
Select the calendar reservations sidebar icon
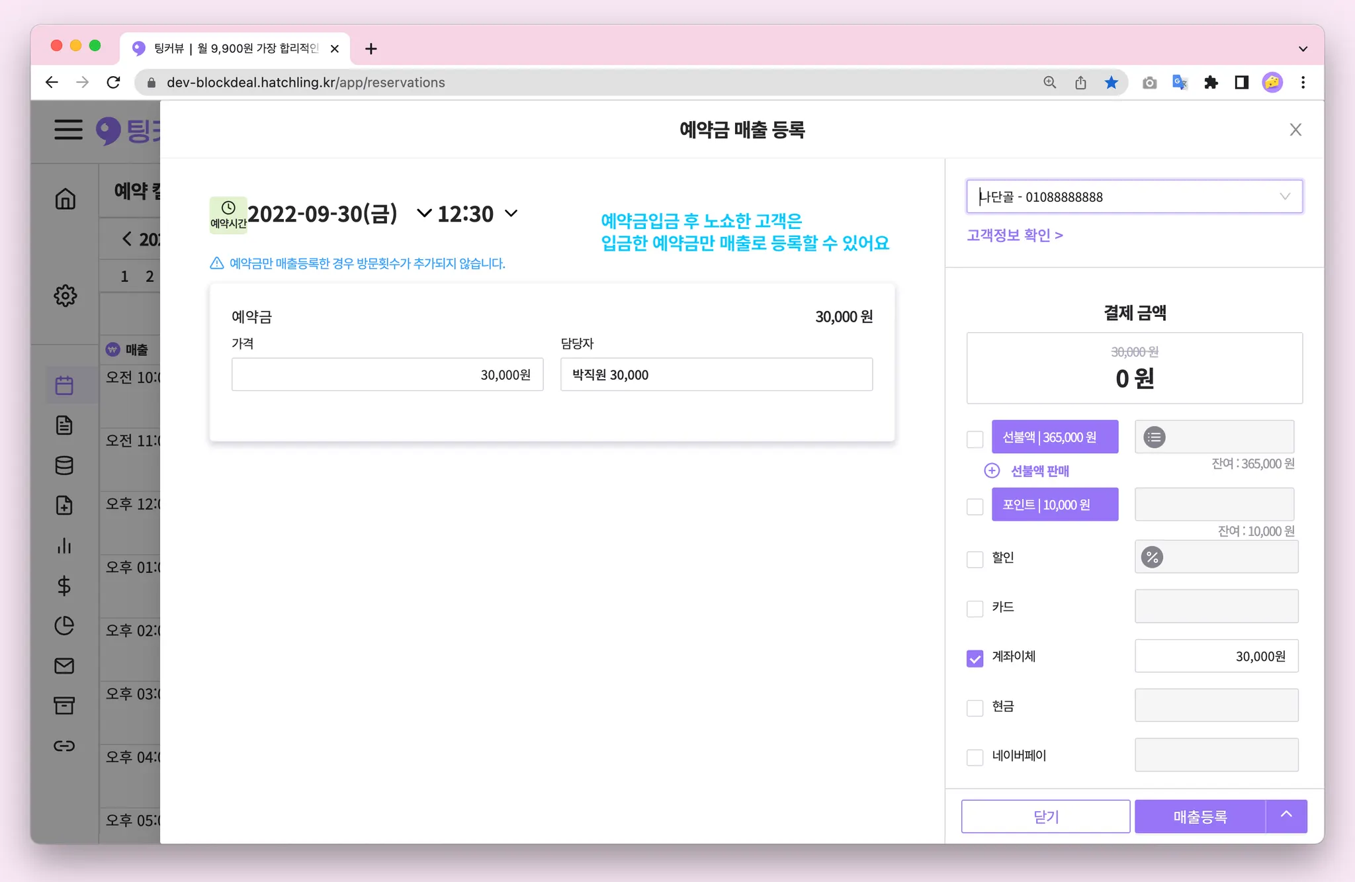tap(64, 385)
